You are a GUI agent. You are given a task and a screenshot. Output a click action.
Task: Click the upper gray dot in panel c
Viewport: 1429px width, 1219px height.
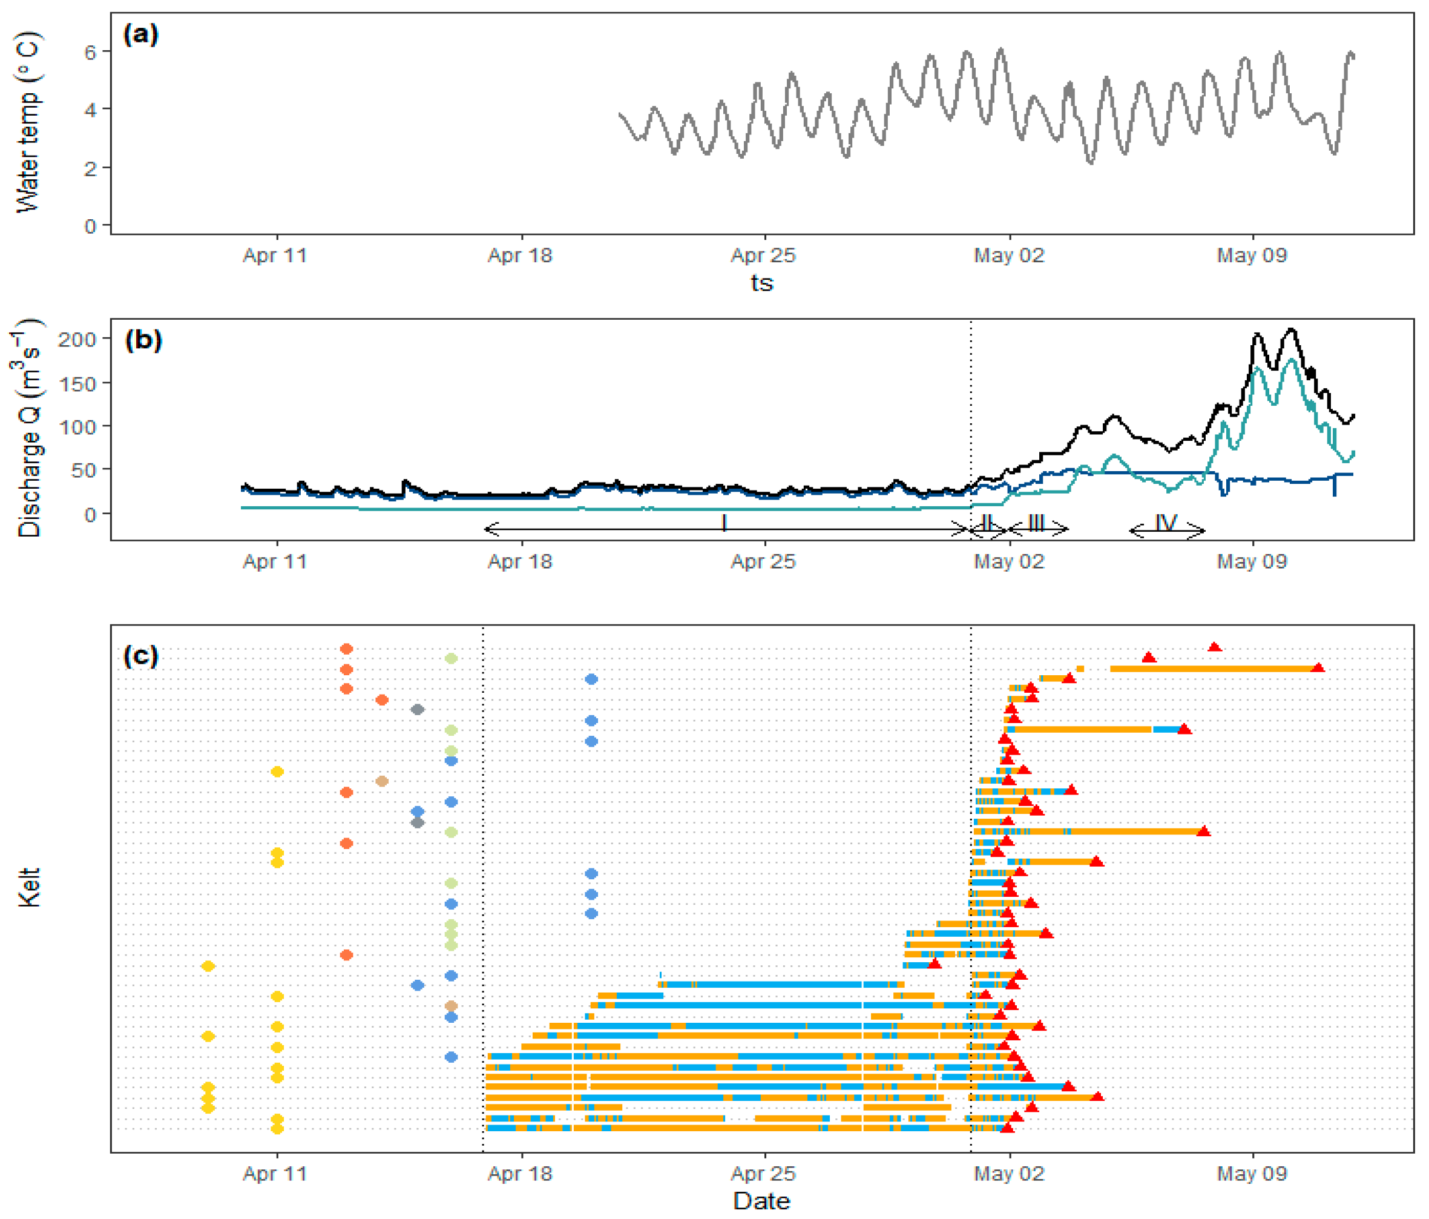[417, 709]
